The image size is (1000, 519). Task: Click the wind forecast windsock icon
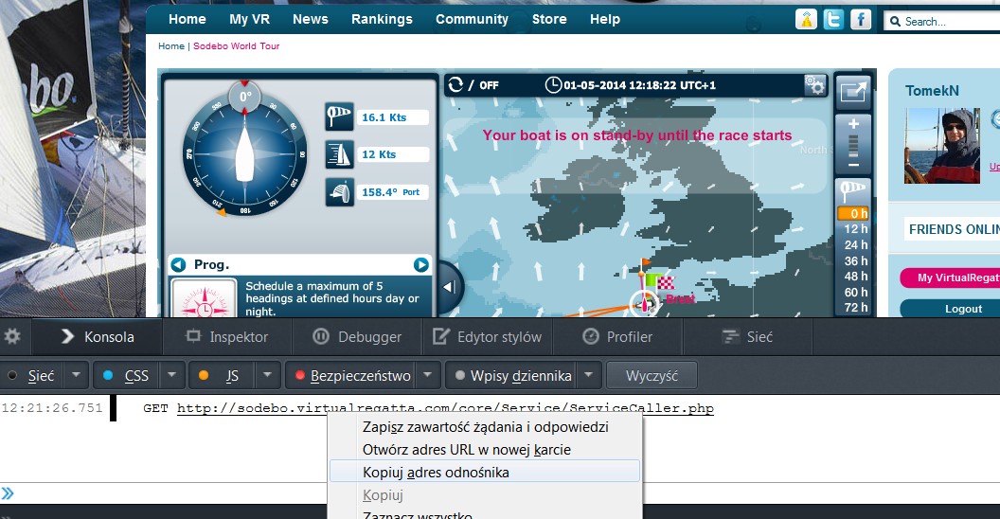[x=852, y=191]
